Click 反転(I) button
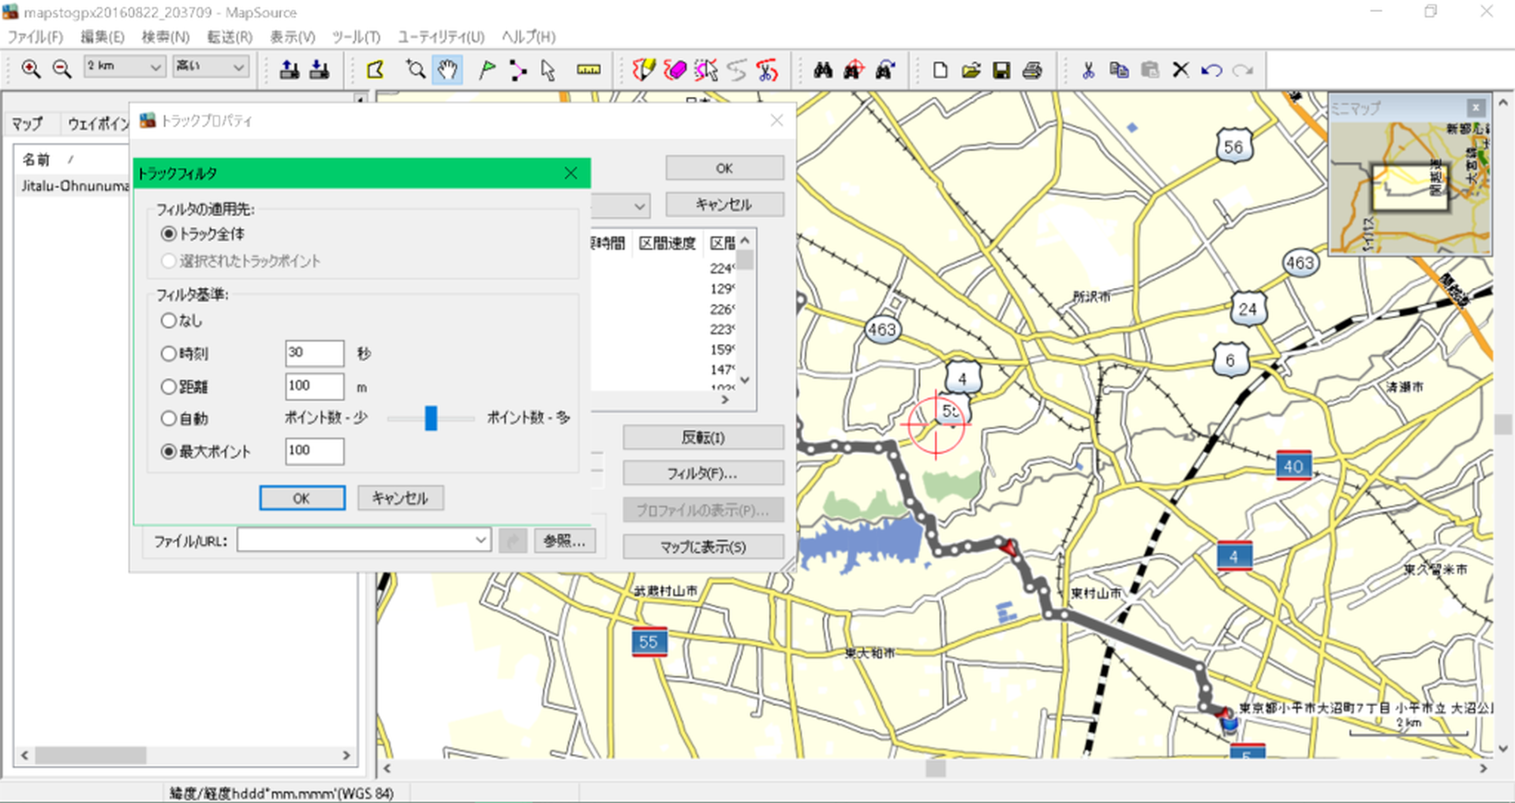The width and height of the screenshot is (1515, 803). click(703, 437)
